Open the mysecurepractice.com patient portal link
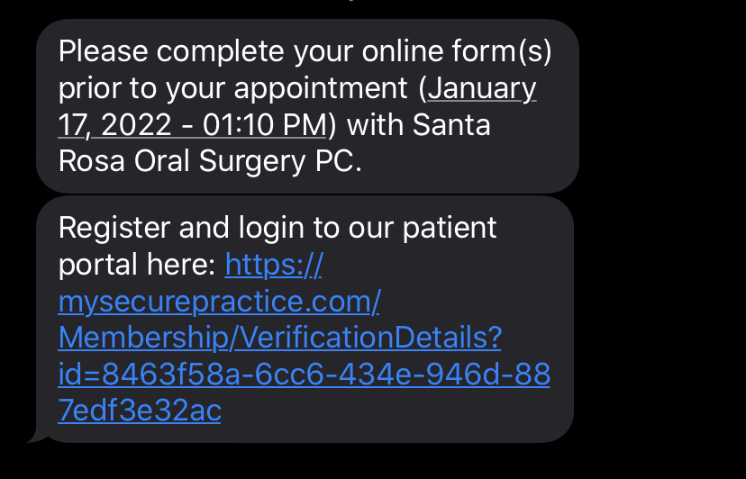 [219, 302]
